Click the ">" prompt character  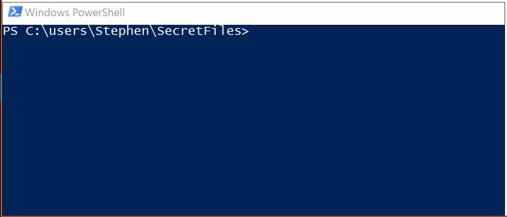245,32
